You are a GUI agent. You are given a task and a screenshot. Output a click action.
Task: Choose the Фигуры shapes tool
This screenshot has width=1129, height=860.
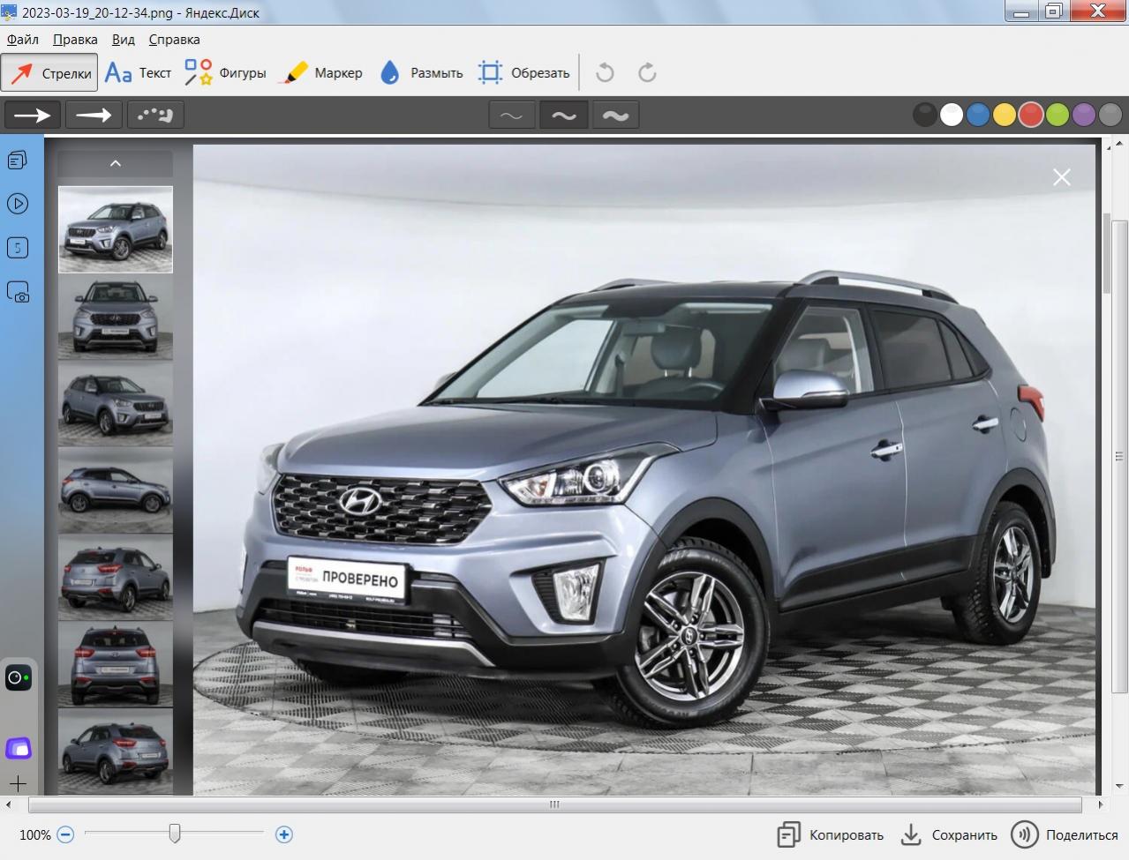click(x=225, y=72)
